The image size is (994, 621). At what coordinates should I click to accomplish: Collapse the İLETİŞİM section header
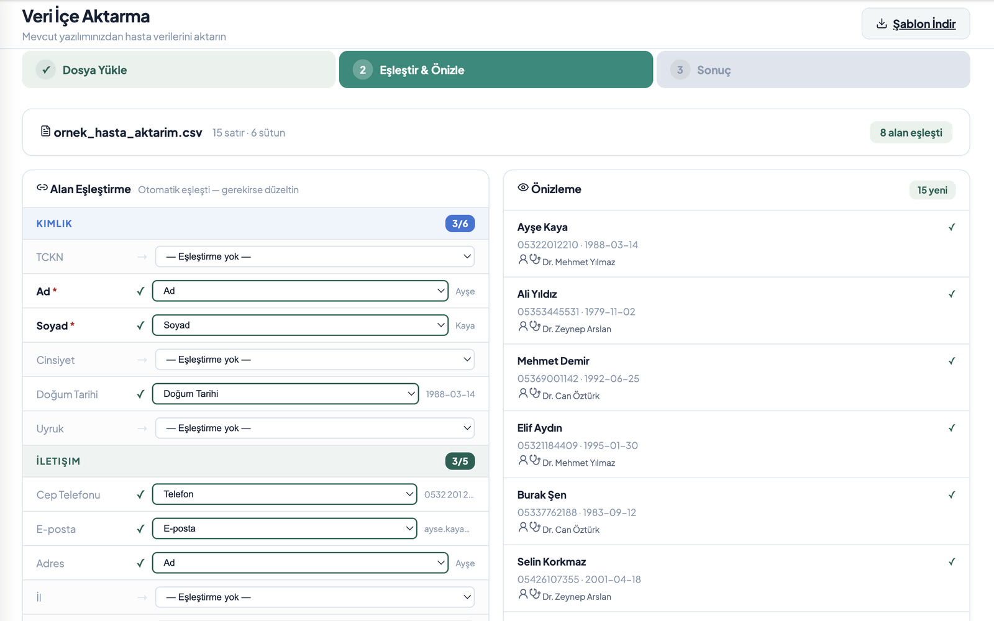tap(255, 461)
